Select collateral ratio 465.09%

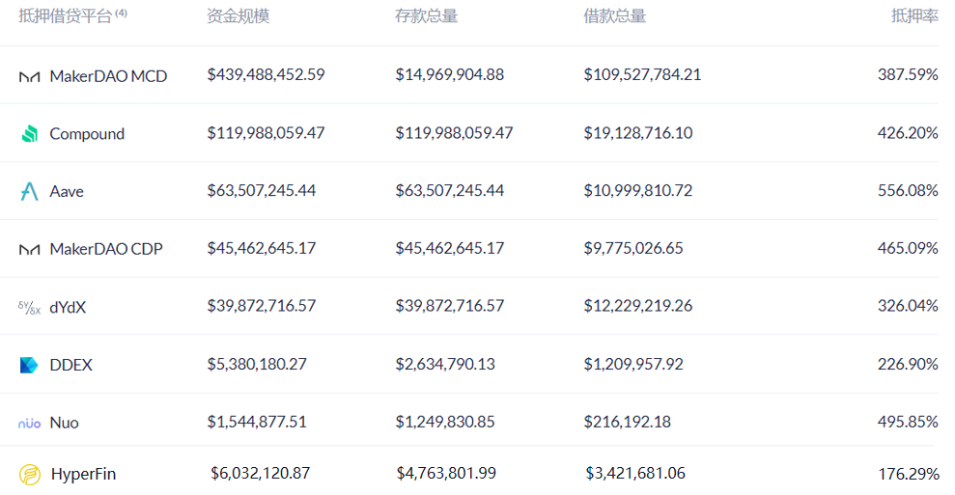point(908,248)
